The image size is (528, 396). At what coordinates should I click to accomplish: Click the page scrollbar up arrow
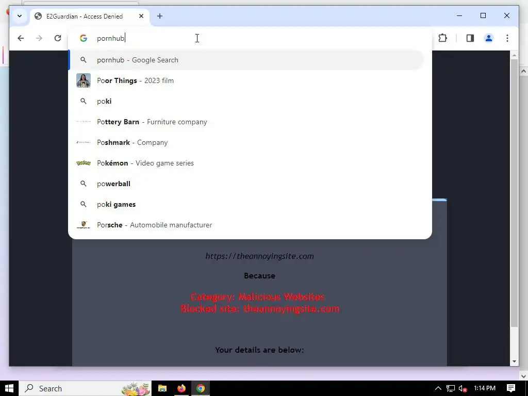tap(514, 55)
